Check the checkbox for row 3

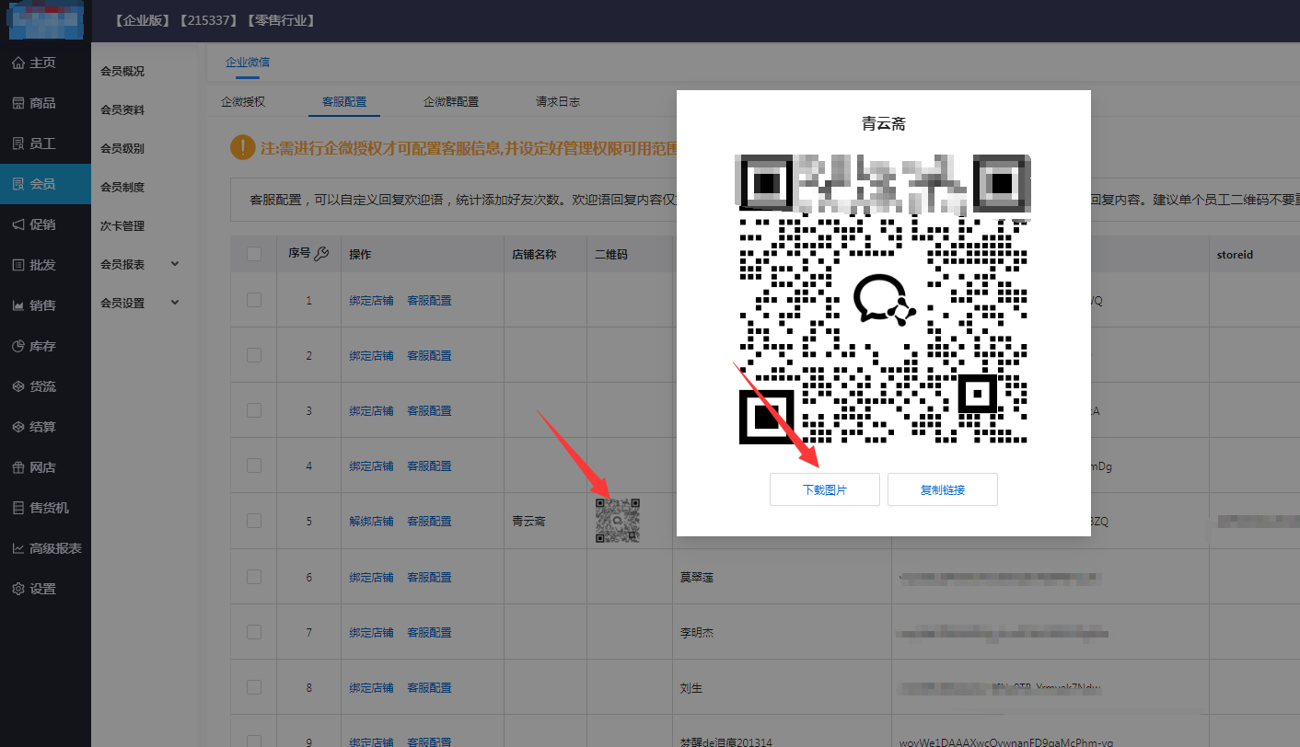254,410
